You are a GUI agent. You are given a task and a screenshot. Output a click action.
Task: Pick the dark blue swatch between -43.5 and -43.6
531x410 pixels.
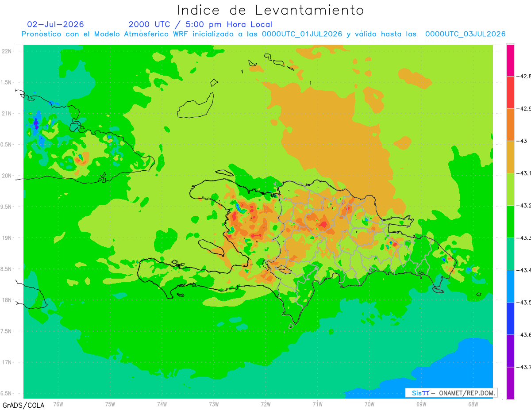point(510,318)
